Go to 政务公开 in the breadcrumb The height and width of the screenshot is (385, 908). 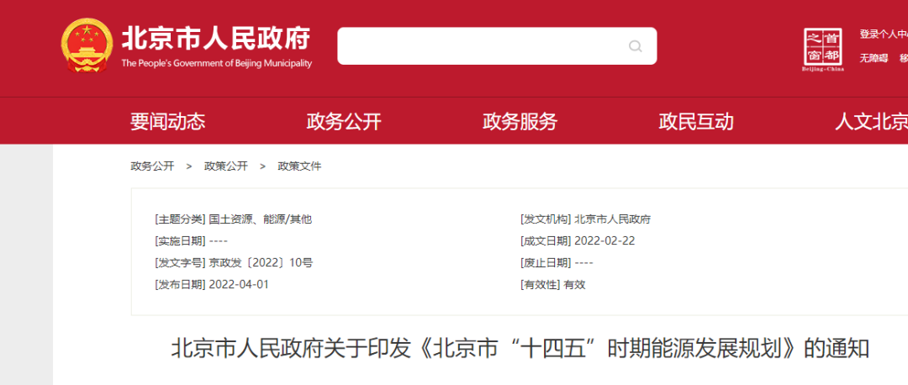152,166
